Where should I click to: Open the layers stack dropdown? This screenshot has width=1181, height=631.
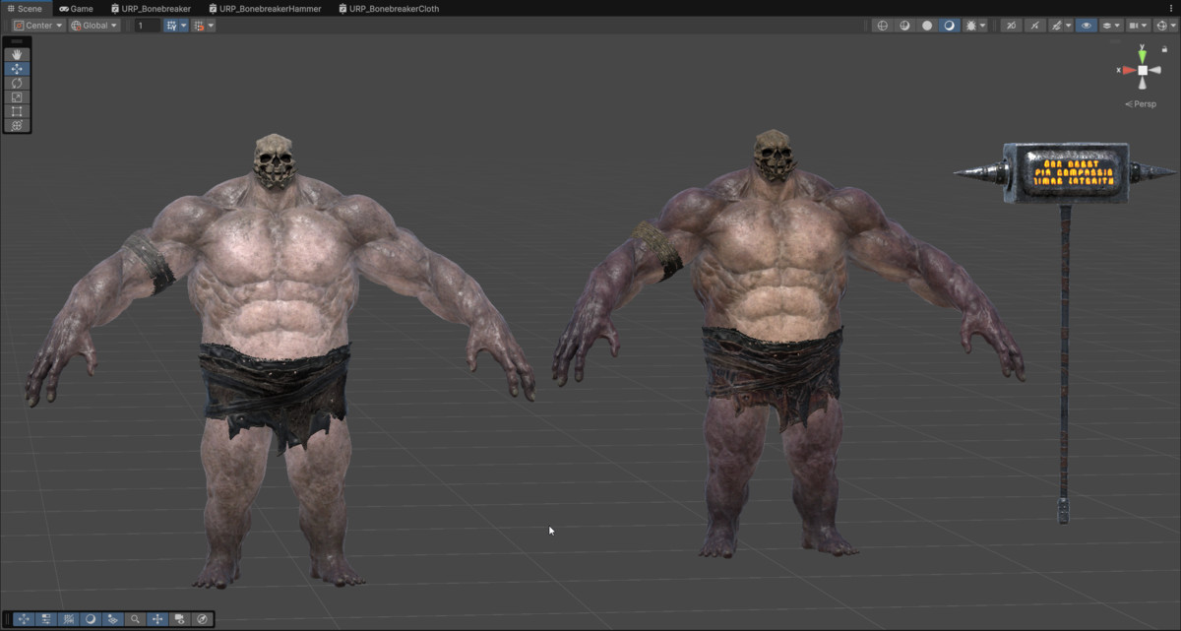point(1112,26)
